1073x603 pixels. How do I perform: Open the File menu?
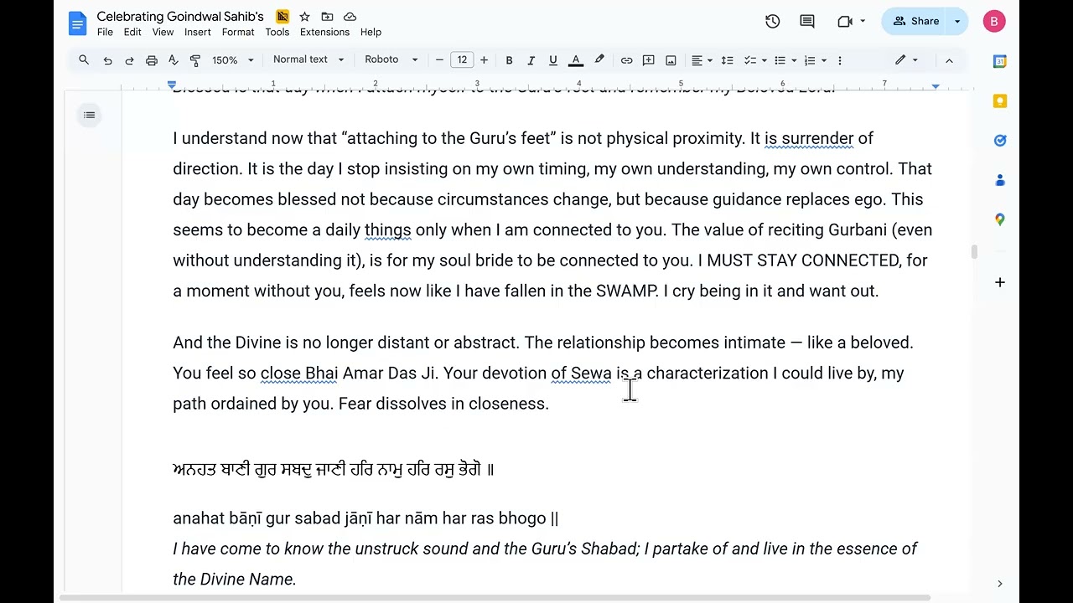[105, 32]
